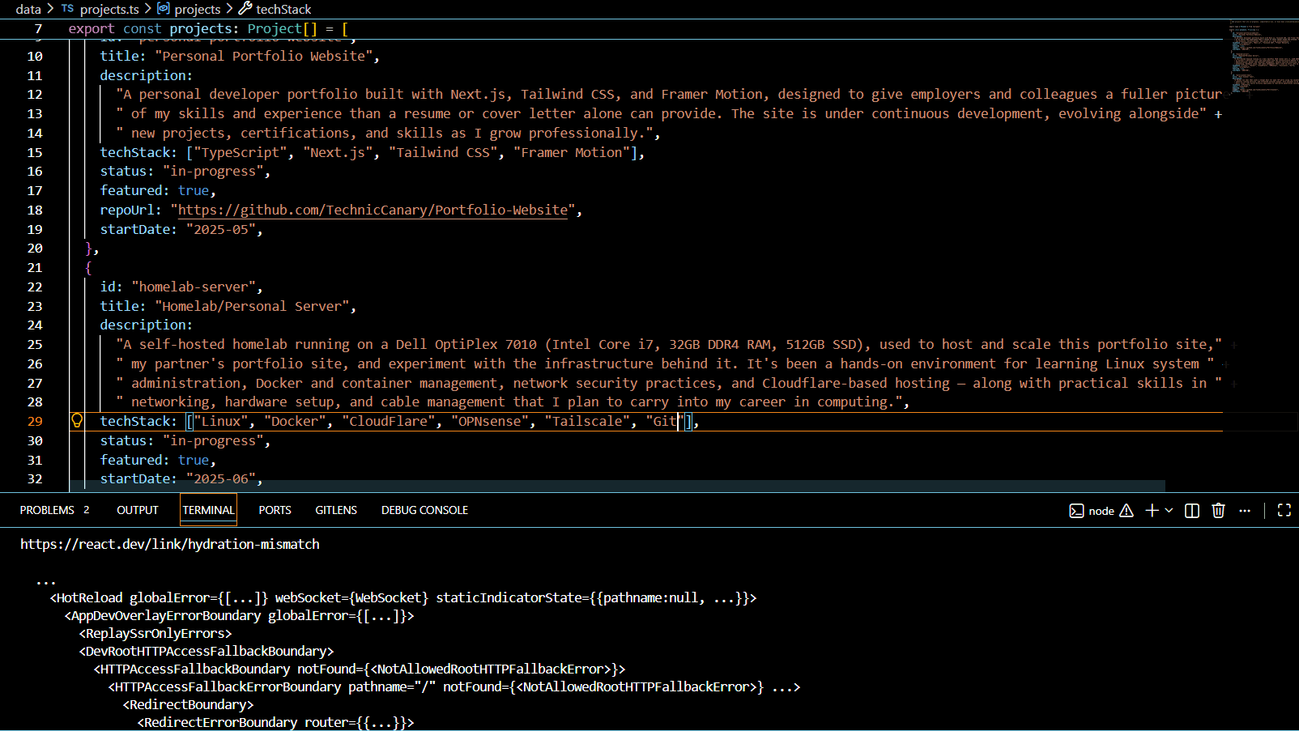Switch to the OUTPUT tab
Image resolution: width=1299 pixels, height=731 pixels.
(138, 510)
